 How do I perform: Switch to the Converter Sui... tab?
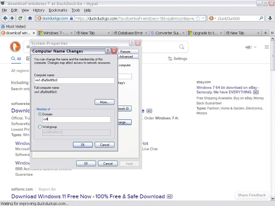[168, 33]
